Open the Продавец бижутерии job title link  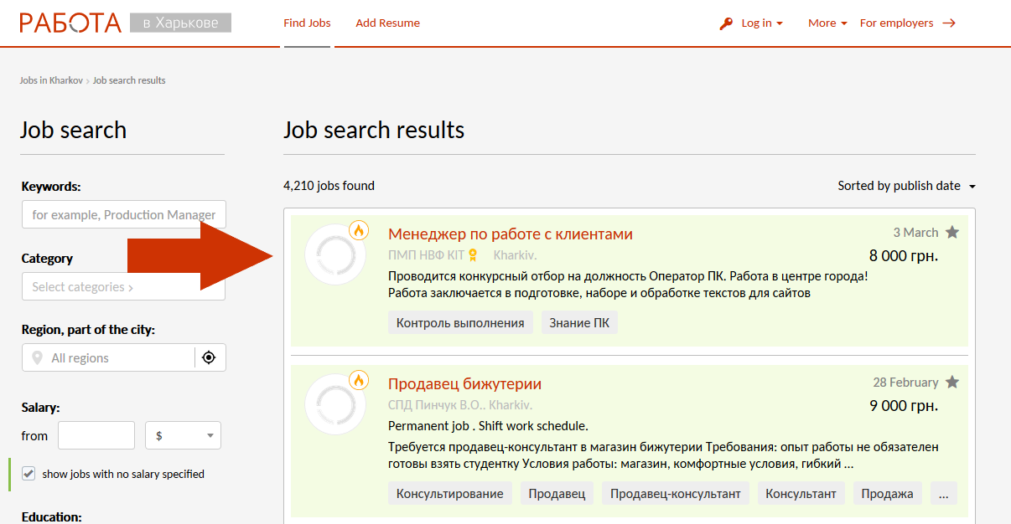[464, 384]
